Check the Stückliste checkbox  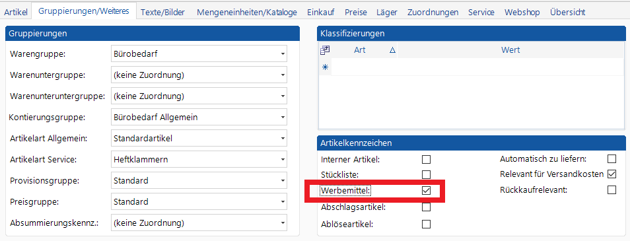coord(427,175)
